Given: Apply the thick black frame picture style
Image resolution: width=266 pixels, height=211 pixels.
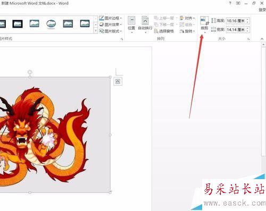Looking at the screenshot, I should click(18, 24).
